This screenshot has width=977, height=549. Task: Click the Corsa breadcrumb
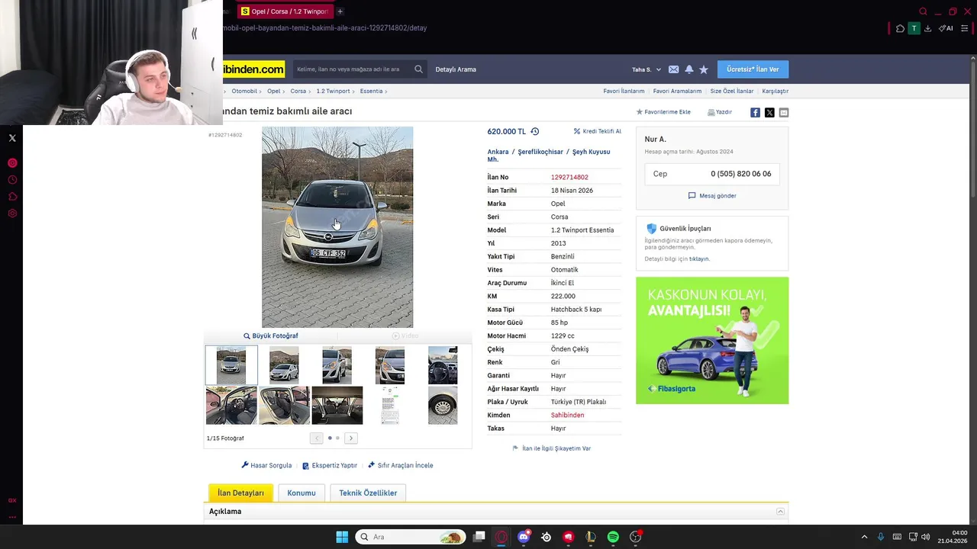[298, 91]
